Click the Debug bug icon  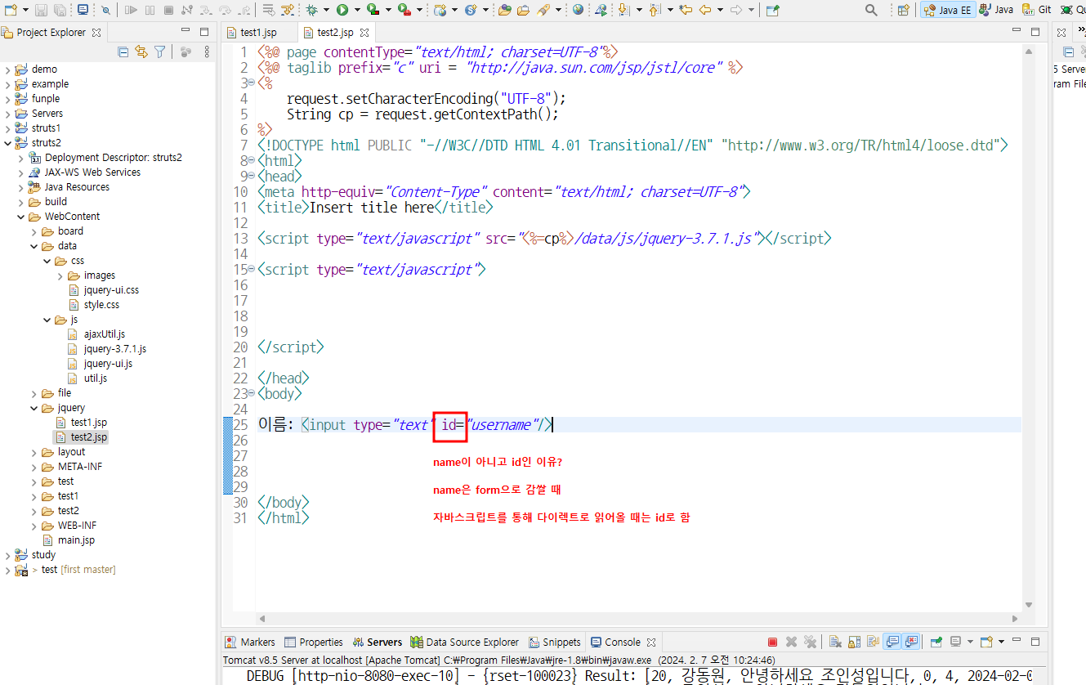(311, 10)
